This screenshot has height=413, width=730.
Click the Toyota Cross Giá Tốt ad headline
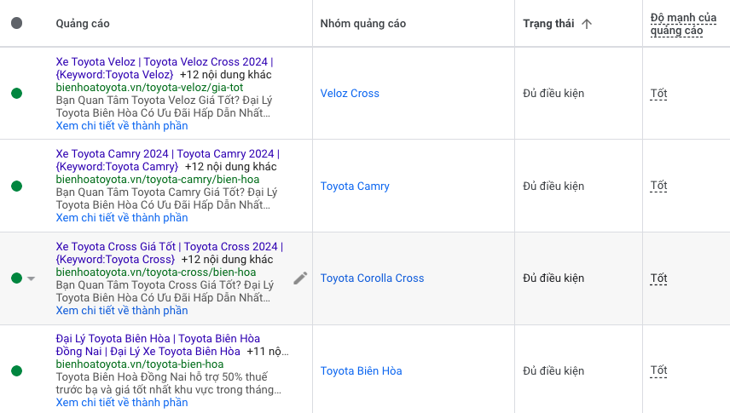(169, 247)
